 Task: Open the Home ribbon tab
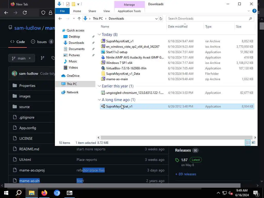pos(77,11)
